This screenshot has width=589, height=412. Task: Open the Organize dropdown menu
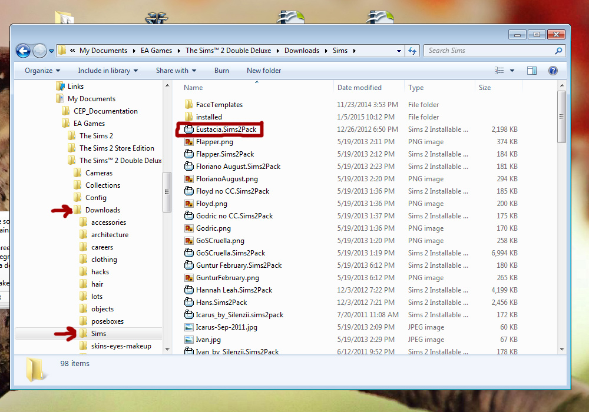(42, 71)
